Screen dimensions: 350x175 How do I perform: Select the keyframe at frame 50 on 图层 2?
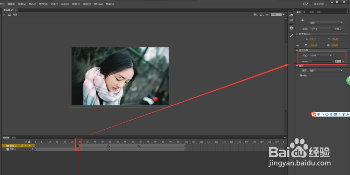pyautogui.click(x=110, y=146)
